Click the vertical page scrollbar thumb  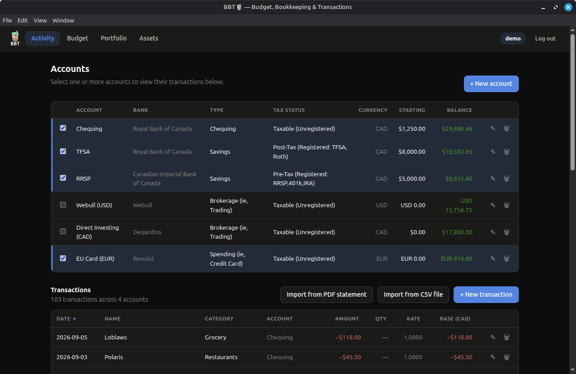point(572,102)
